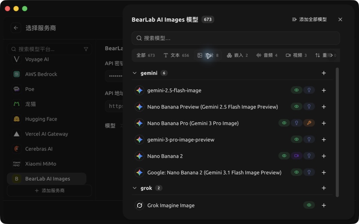The image size is (359, 224).
Task: Click Grok logo beside Grok Imagine Image
Action: [139, 205]
